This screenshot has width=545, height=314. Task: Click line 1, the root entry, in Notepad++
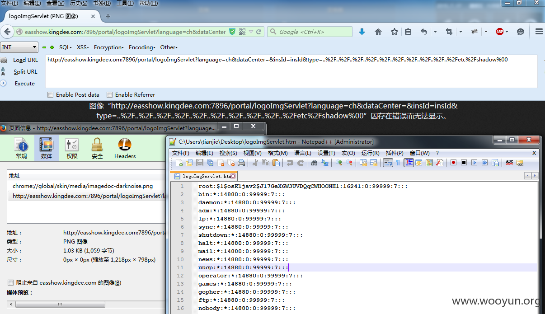(303, 186)
